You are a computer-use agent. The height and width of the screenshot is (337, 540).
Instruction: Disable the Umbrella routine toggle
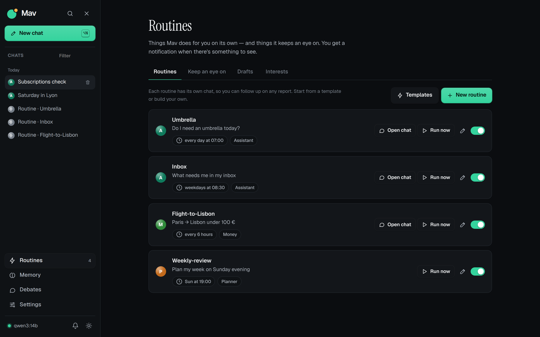click(x=478, y=130)
